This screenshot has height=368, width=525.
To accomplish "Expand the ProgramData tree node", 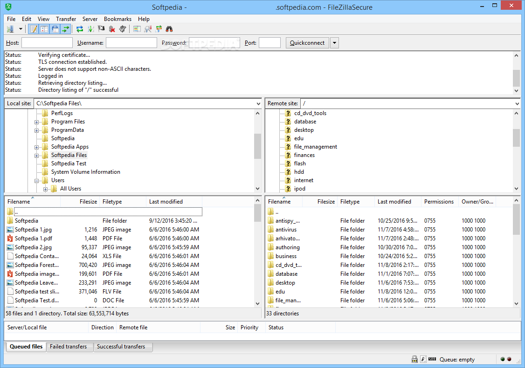I will click(x=36, y=130).
